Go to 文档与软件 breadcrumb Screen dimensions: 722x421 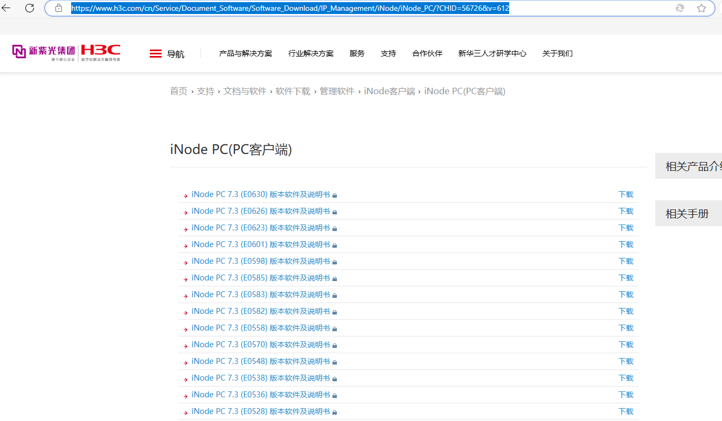(245, 91)
